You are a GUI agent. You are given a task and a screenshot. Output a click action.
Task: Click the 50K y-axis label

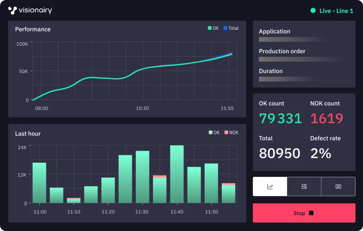pyautogui.click(x=24, y=71)
